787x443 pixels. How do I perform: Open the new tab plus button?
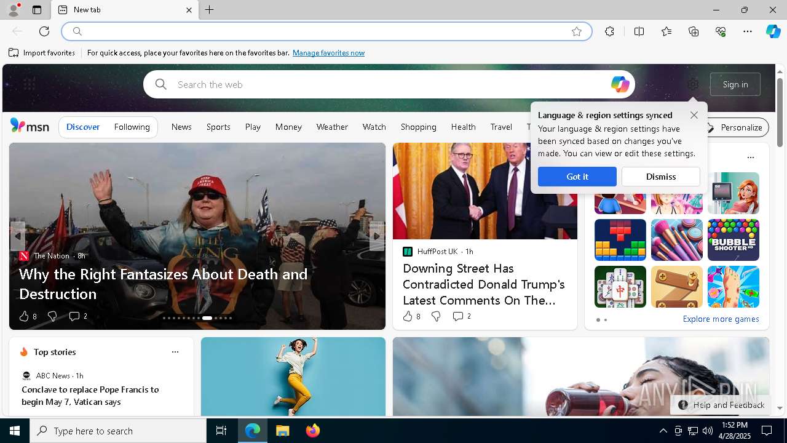pyautogui.click(x=209, y=10)
